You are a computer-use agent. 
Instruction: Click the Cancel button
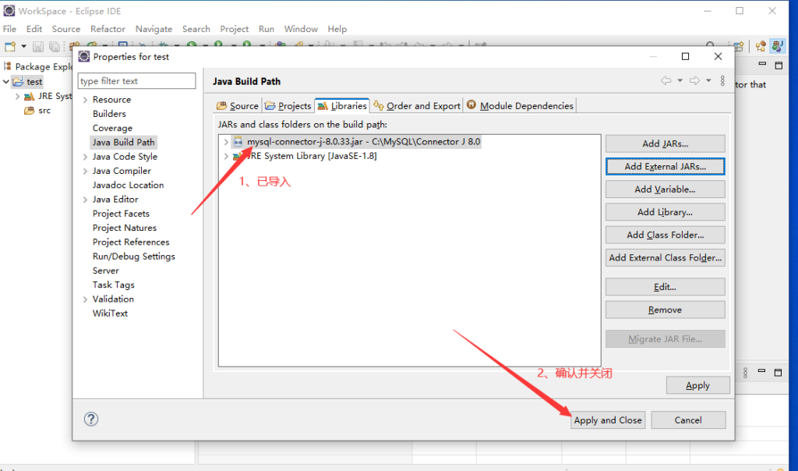click(x=688, y=420)
